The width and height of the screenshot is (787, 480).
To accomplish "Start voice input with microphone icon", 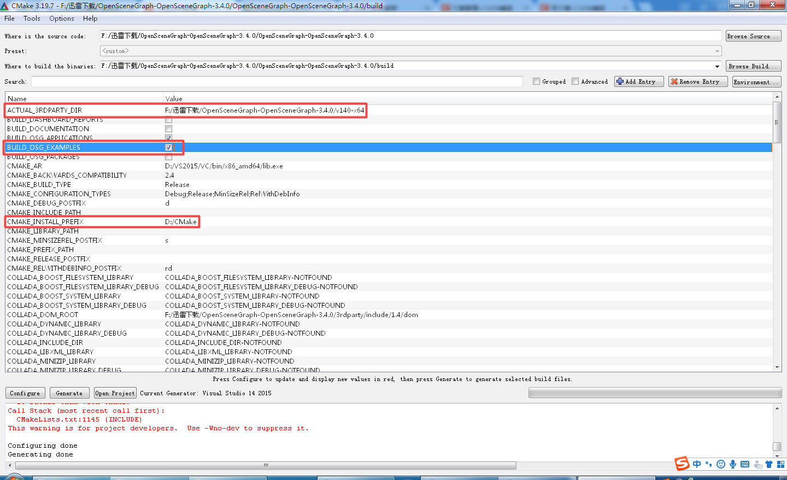I will (x=733, y=464).
